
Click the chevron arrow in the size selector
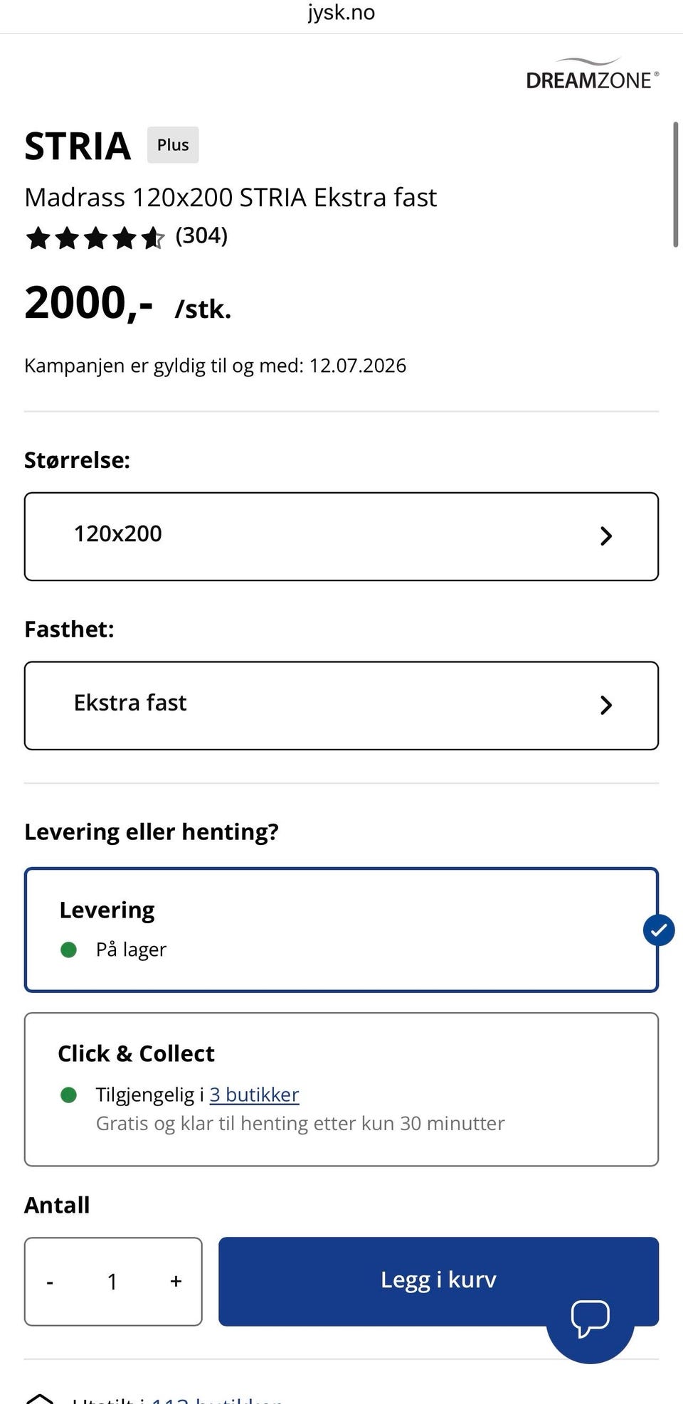(606, 536)
